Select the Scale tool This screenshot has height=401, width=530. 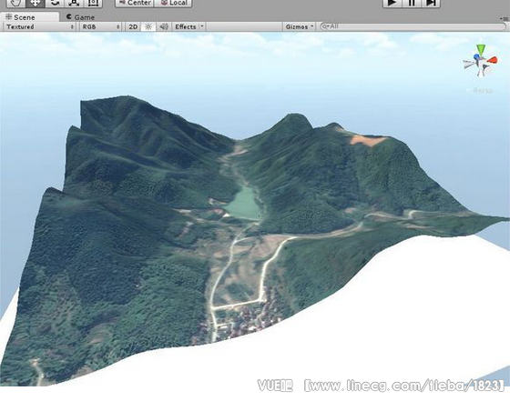(x=74, y=3)
